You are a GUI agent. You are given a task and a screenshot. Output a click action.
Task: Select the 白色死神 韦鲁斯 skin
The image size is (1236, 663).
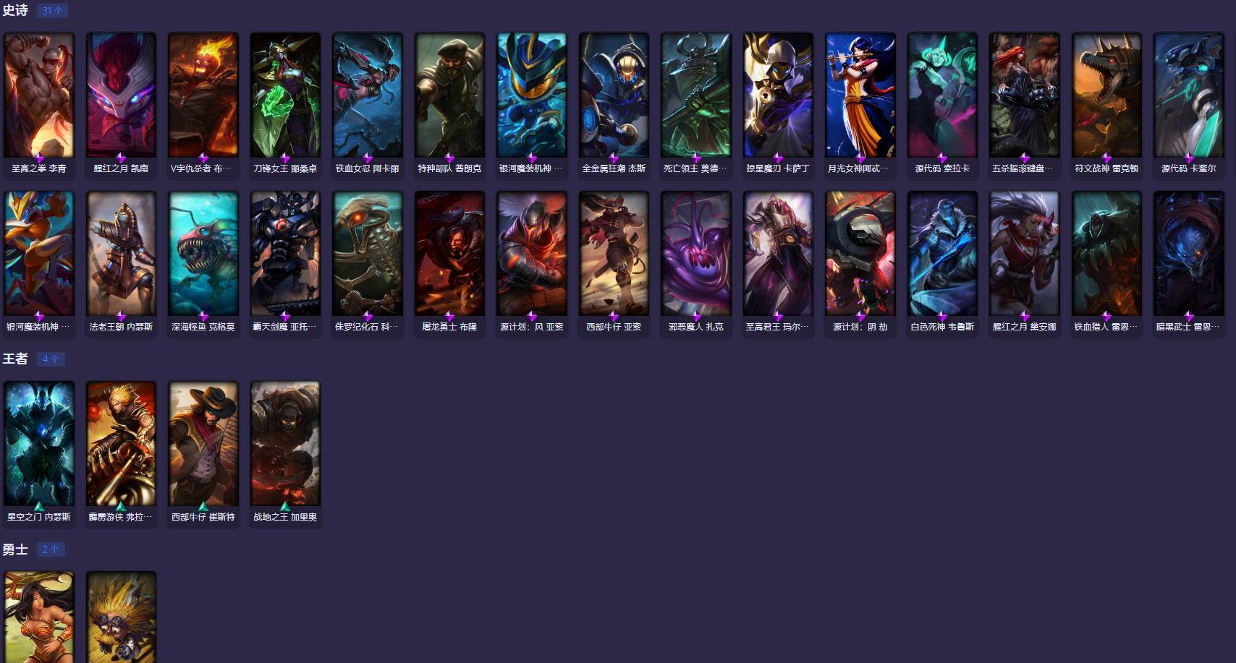pos(942,264)
